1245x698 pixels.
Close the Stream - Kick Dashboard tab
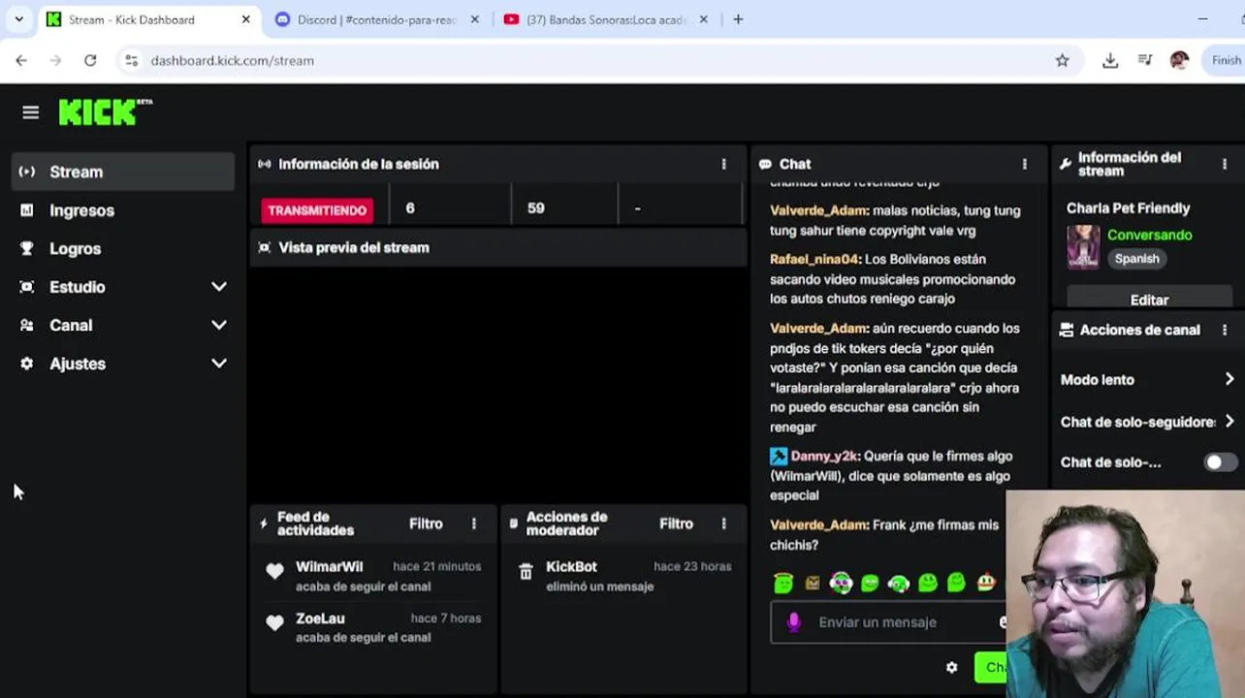pyautogui.click(x=245, y=19)
